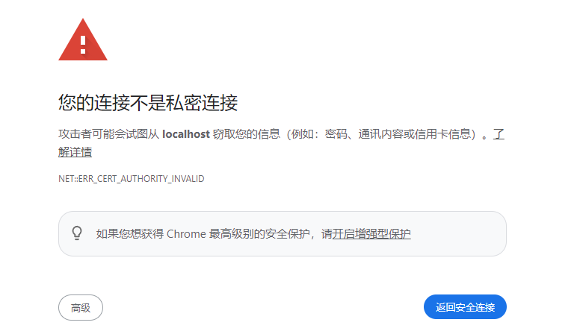Click the 您的连接不是私密连接 heading
Screen dimensions: 577x334
(148, 102)
